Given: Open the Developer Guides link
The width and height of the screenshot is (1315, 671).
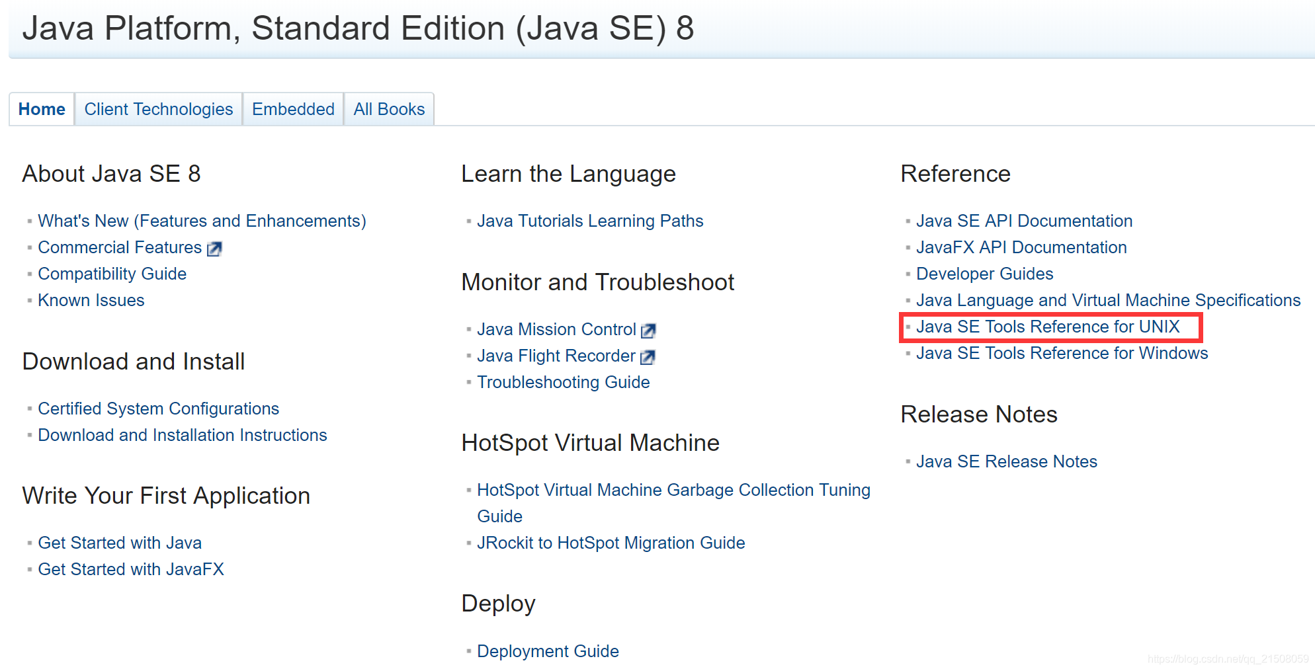Looking at the screenshot, I should click(x=984, y=274).
